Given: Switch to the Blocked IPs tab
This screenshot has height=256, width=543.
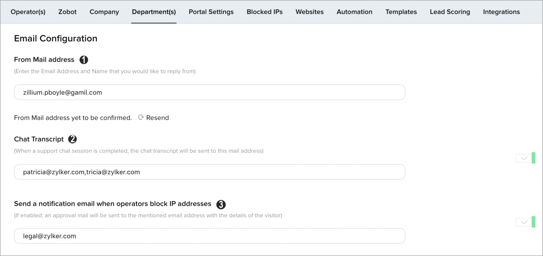Looking at the screenshot, I should coord(264,12).
